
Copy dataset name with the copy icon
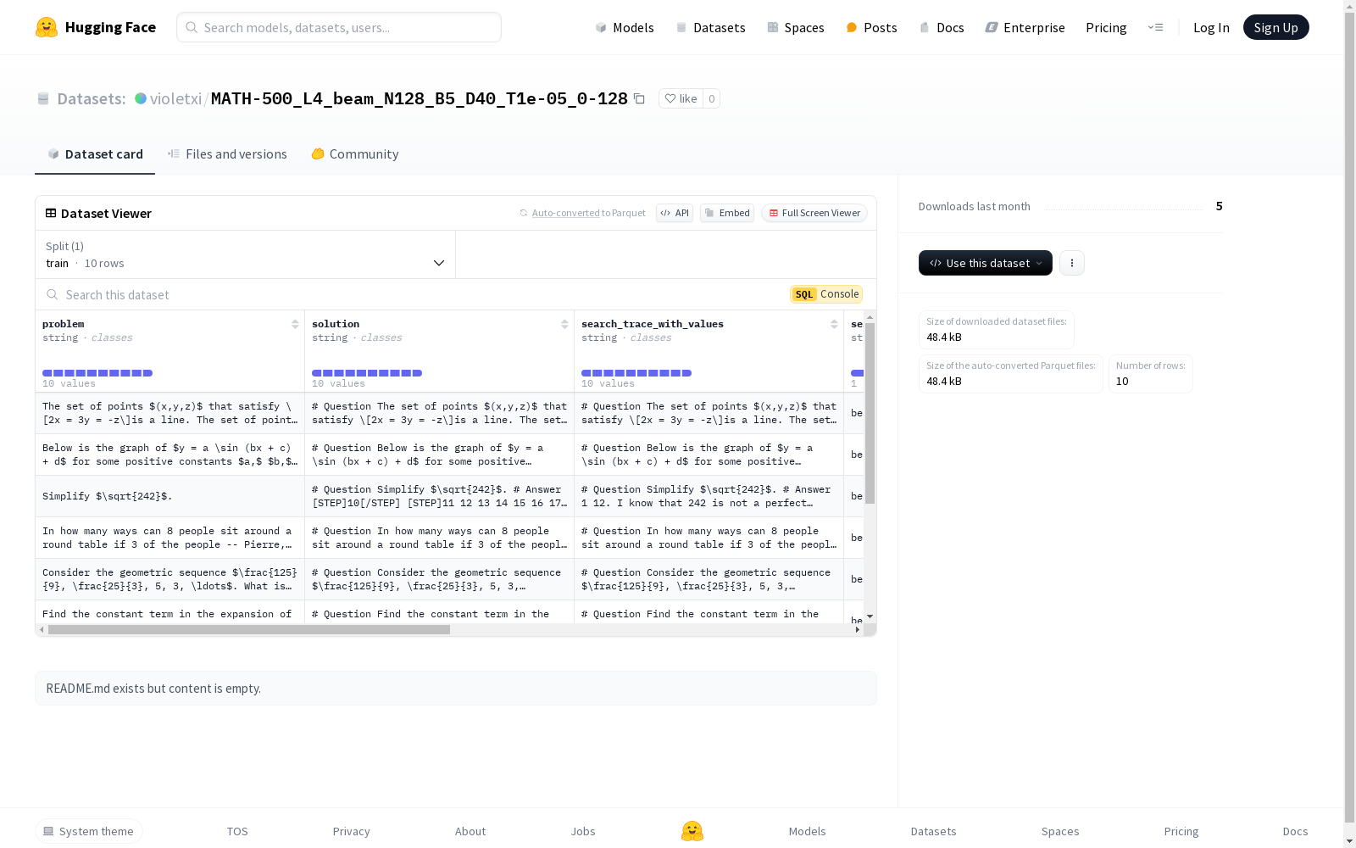639,98
